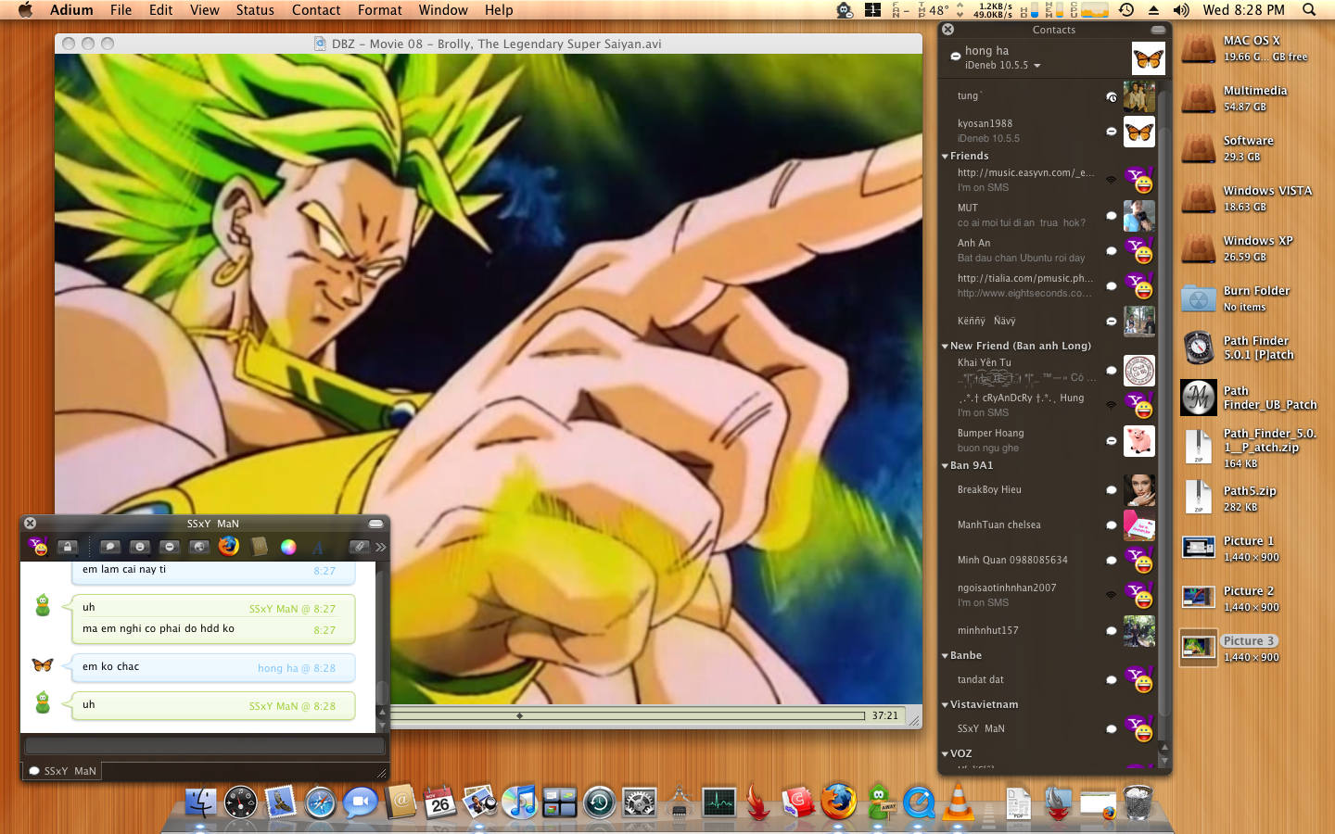
Task: Select contact ngoisaotinhnhan2007
Action: click(1049, 595)
